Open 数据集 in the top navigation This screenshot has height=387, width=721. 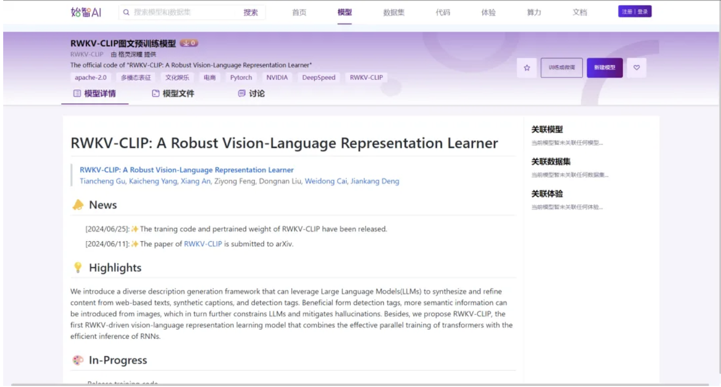[x=393, y=13]
